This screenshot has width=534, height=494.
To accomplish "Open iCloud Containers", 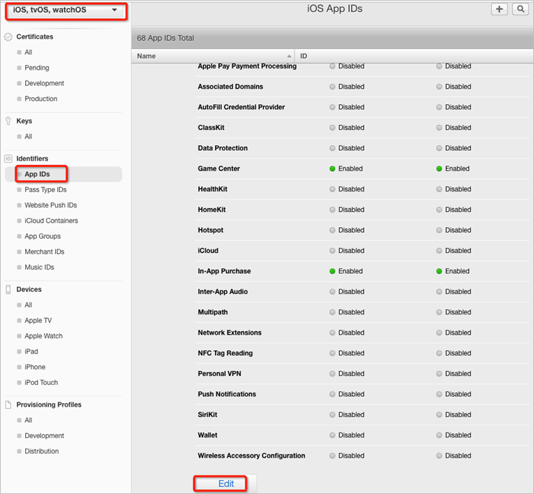I will point(51,221).
